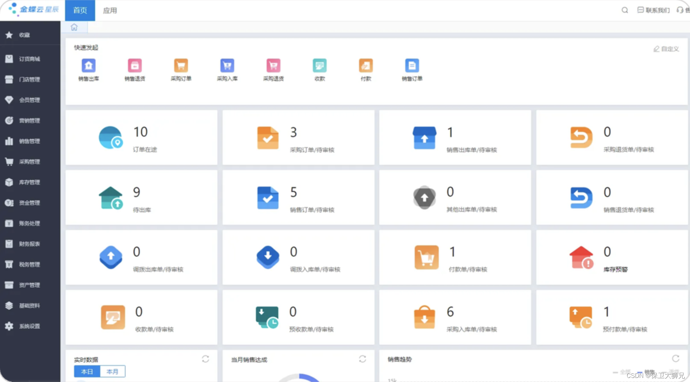Open 库存管理 in the sidebar
This screenshot has height=382, width=690.
29,182
